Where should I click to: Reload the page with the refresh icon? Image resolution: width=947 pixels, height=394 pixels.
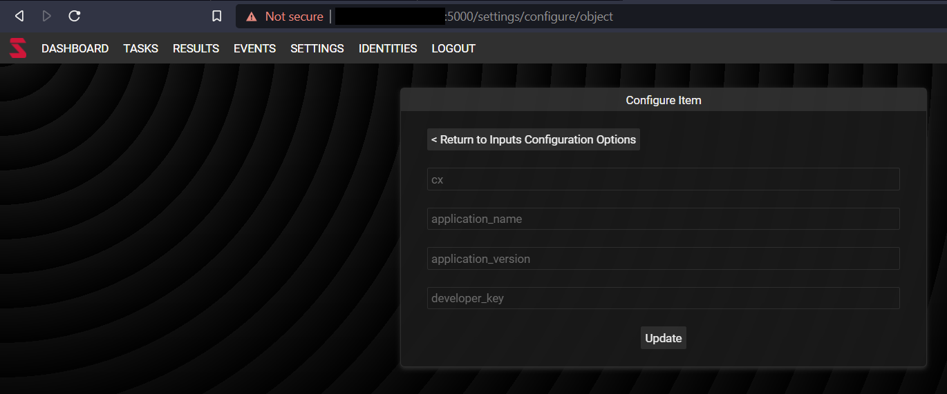click(x=75, y=16)
